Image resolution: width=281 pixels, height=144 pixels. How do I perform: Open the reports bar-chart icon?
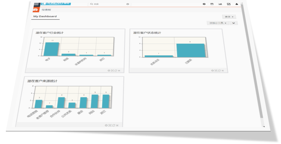coord(220,4)
